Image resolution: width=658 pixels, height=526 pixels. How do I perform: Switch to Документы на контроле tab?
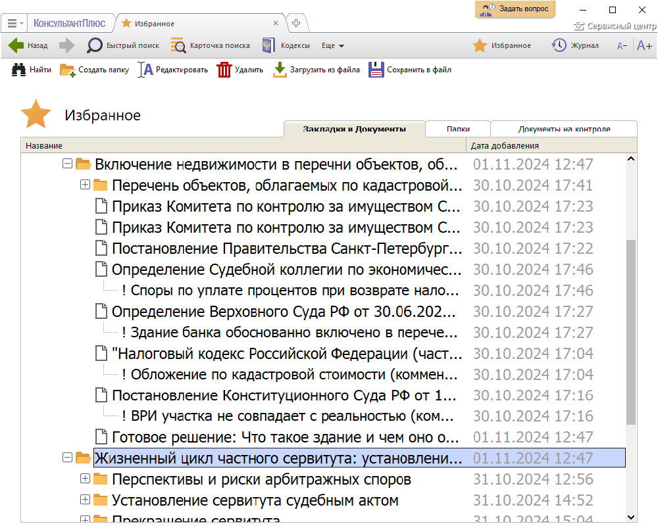(564, 129)
